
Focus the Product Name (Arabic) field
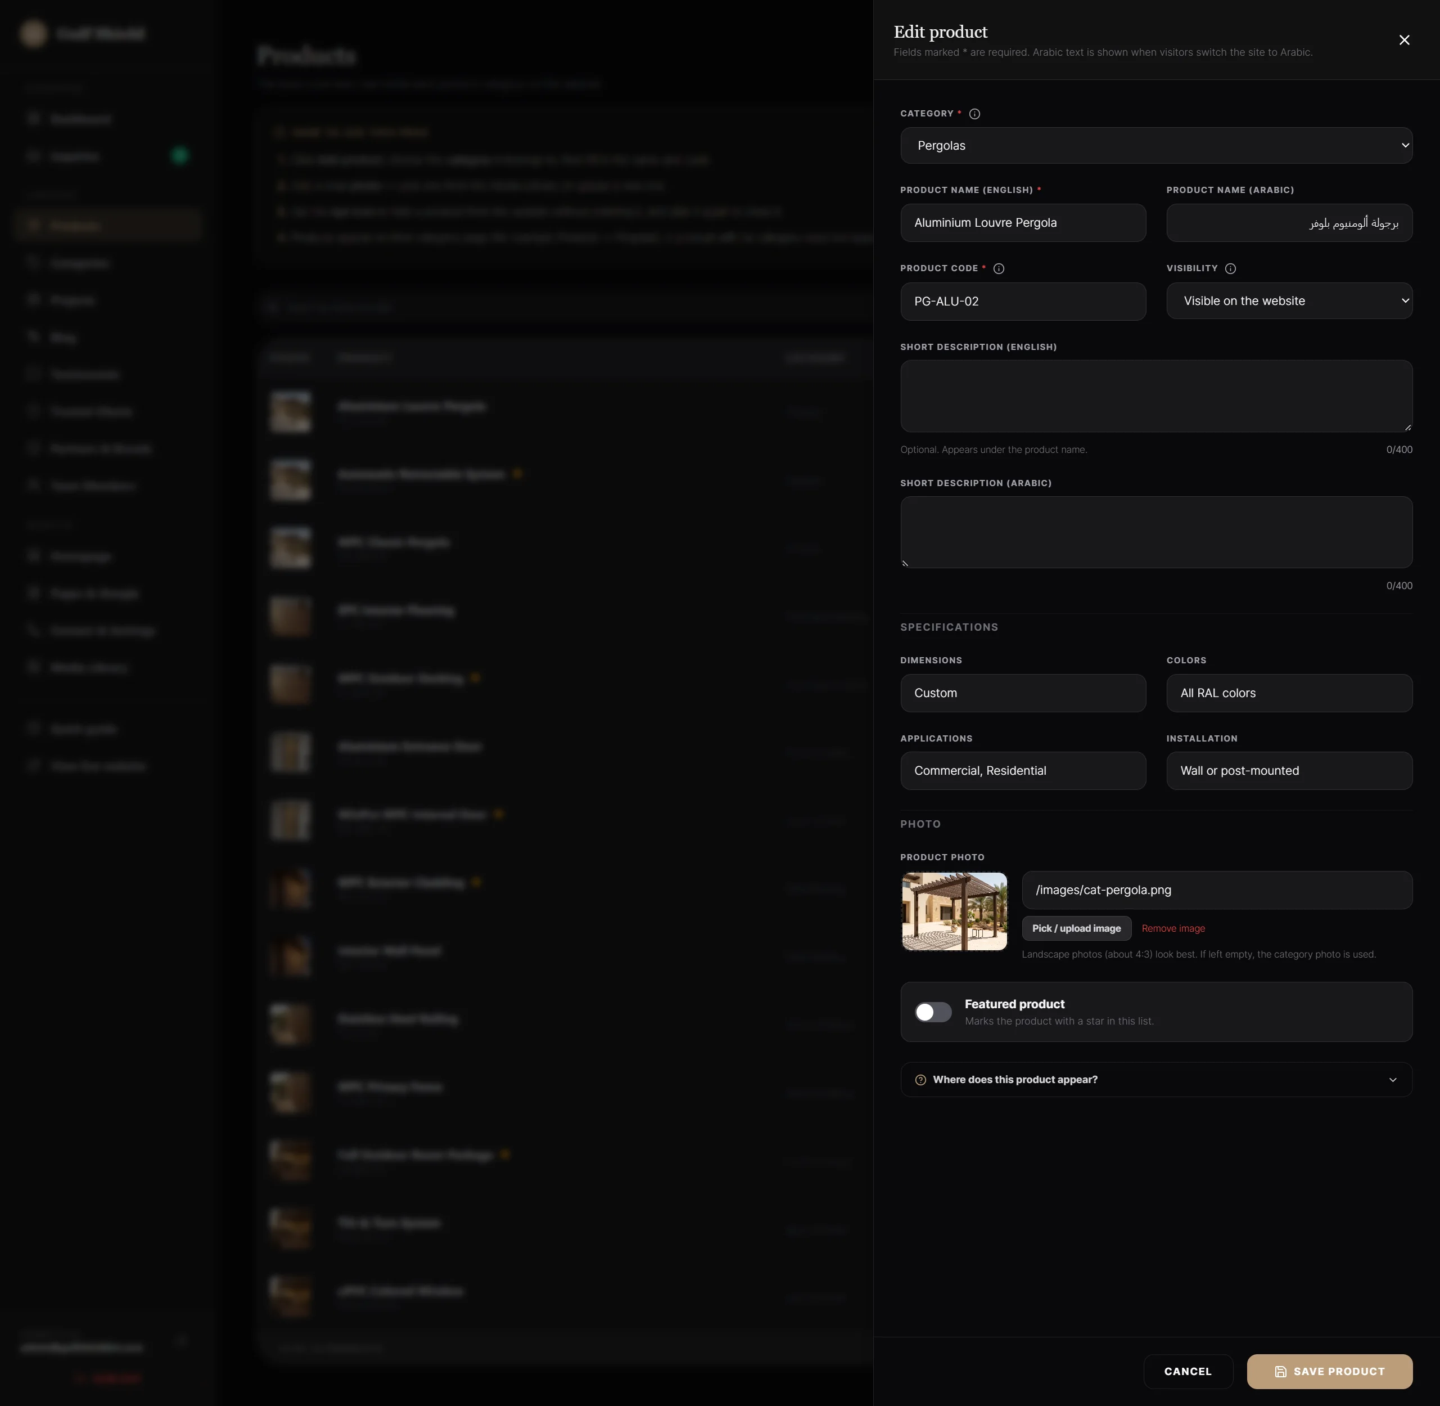click(x=1289, y=223)
